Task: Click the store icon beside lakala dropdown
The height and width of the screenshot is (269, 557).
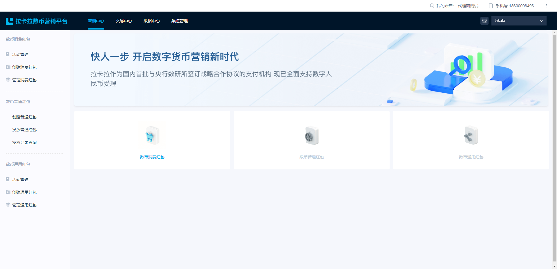Action: pyautogui.click(x=484, y=21)
